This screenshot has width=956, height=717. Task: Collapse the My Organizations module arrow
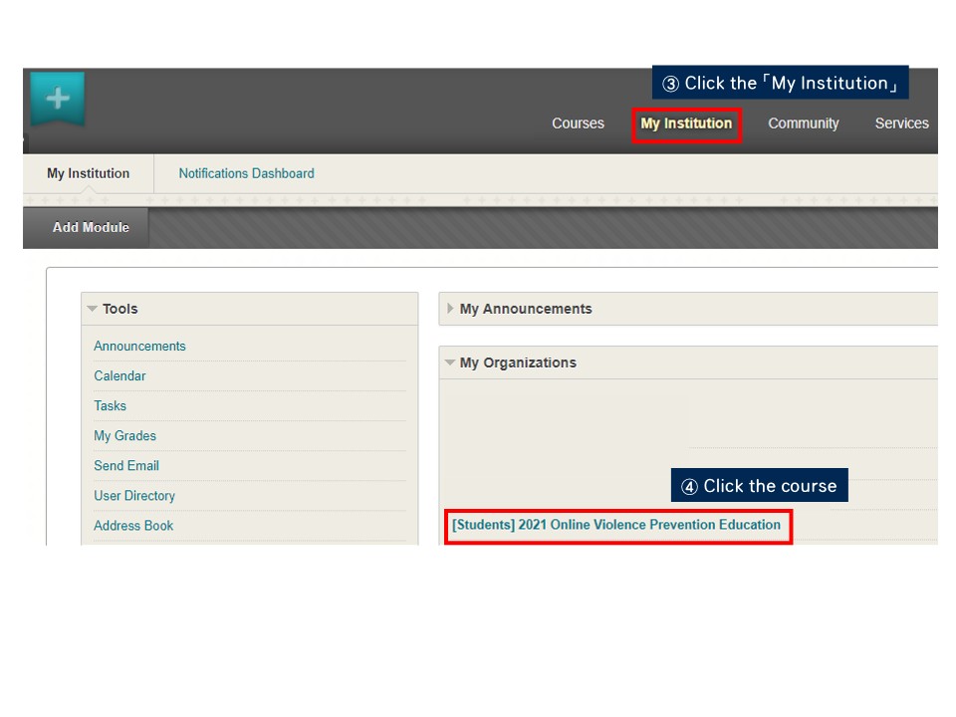(450, 362)
